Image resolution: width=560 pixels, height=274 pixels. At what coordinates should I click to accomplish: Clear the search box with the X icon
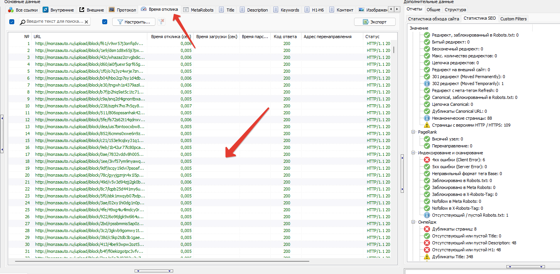pos(86,22)
